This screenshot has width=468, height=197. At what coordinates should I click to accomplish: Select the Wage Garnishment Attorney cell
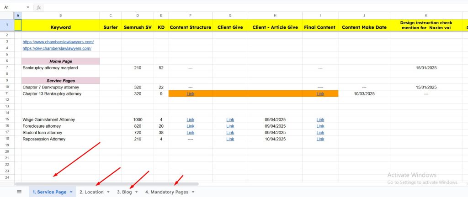click(61, 119)
